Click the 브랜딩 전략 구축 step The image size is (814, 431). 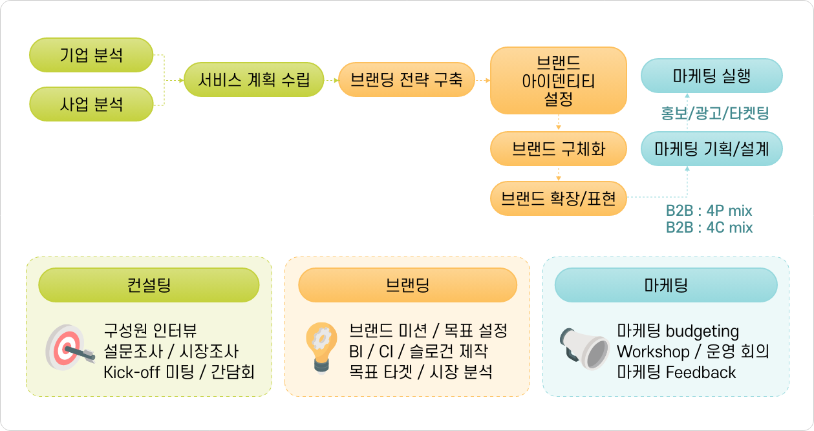(406, 79)
